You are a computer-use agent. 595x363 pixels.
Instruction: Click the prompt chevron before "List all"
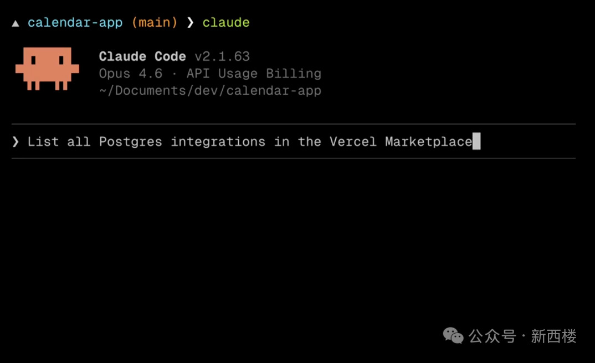(x=16, y=142)
